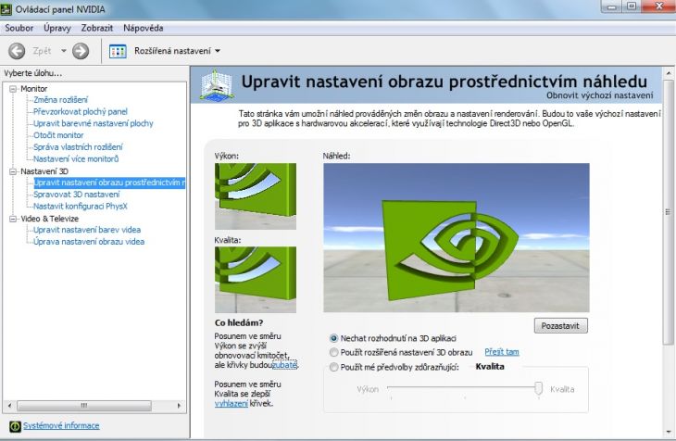Select Upravit barevné nastavení plochy
This screenshot has height=441, width=676.
94,123
